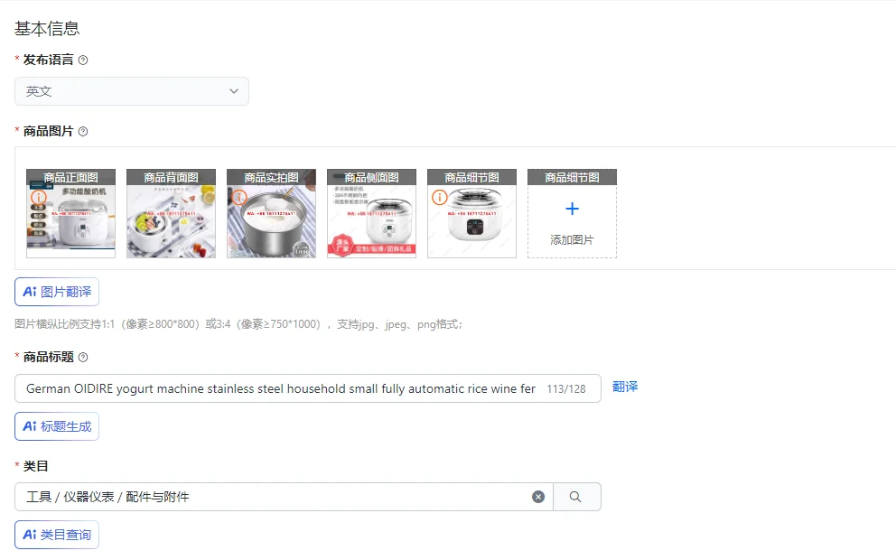Click the 基本信息 section heading
This screenshot has height=560, width=896.
[x=47, y=29]
